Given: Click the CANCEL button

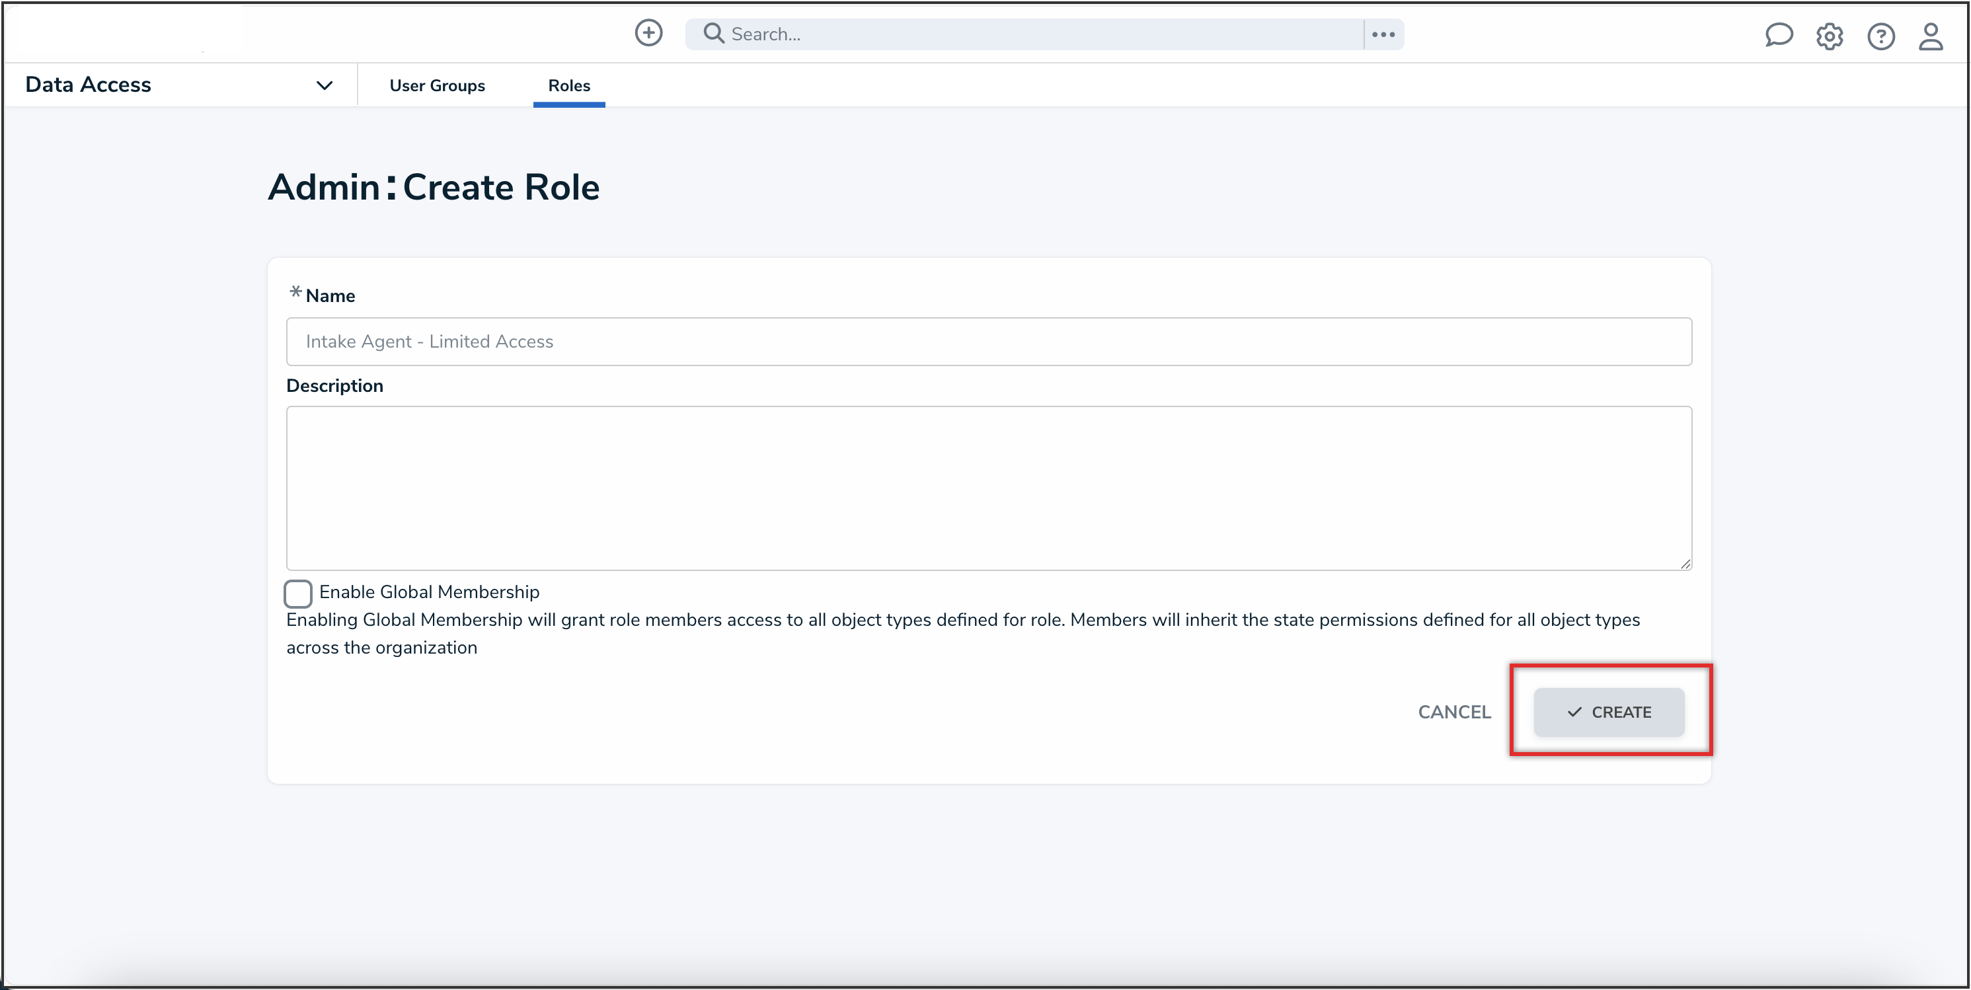Looking at the screenshot, I should click(x=1453, y=712).
